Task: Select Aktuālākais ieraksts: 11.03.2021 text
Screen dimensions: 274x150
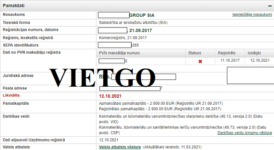Action: pos(172,147)
